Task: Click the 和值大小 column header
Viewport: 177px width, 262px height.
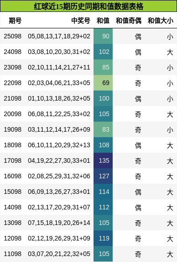Action: (x=161, y=21)
